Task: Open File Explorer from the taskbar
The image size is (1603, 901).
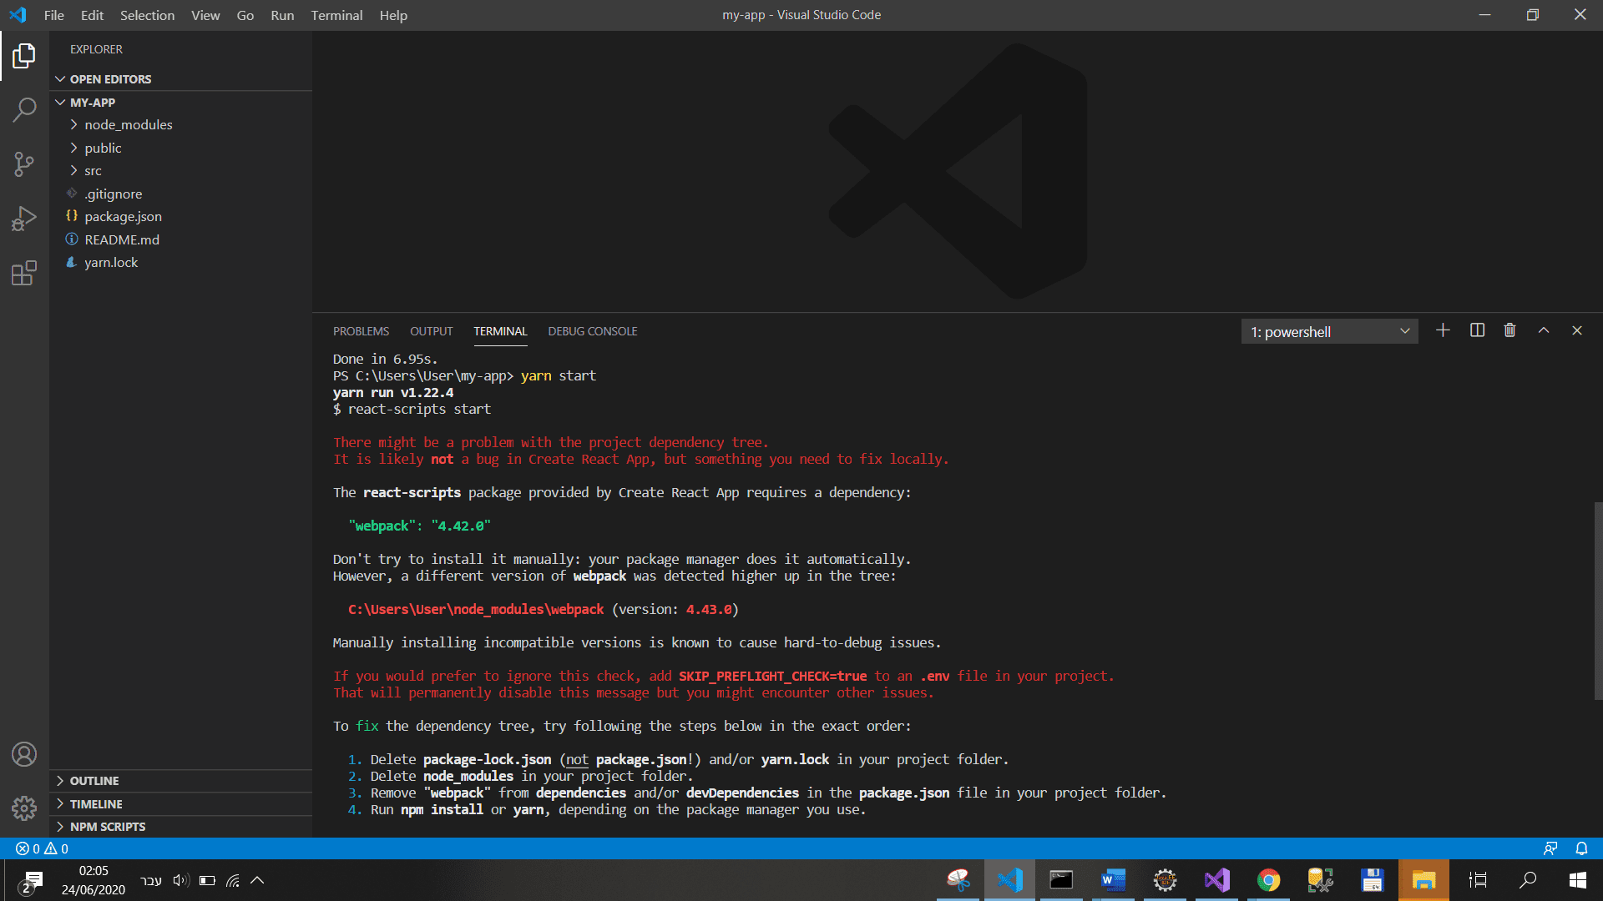Action: tap(1424, 880)
